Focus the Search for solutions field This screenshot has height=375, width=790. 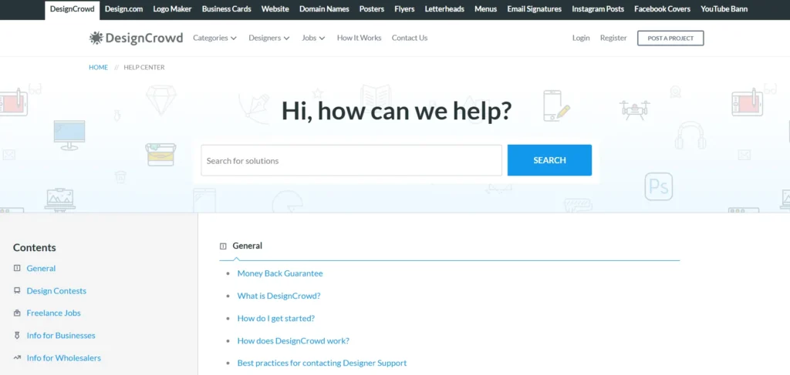point(351,160)
